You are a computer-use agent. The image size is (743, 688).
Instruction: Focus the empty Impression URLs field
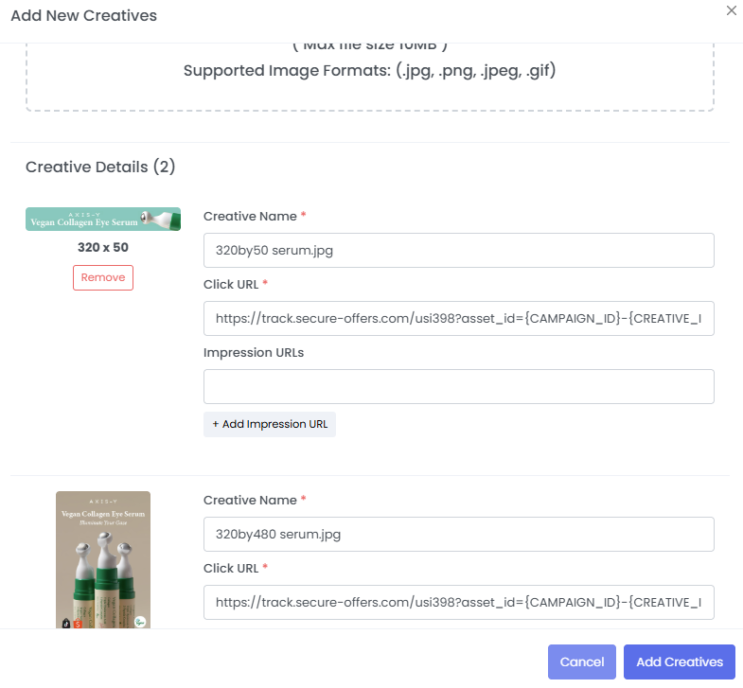[x=458, y=387]
